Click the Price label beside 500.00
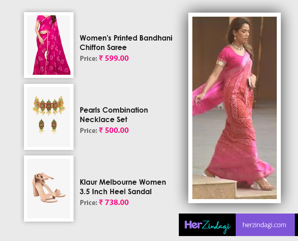This screenshot has width=298, height=241. tap(88, 131)
